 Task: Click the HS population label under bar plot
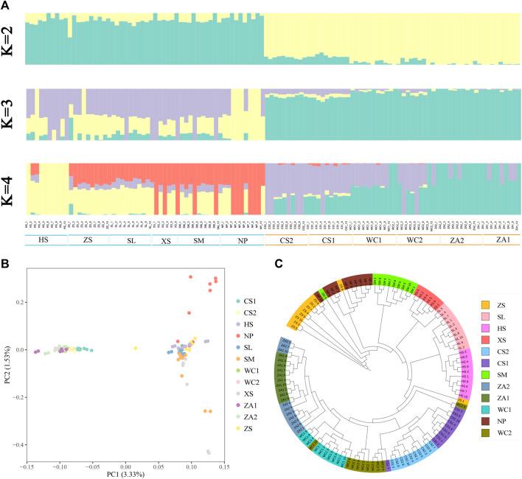[46, 241]
